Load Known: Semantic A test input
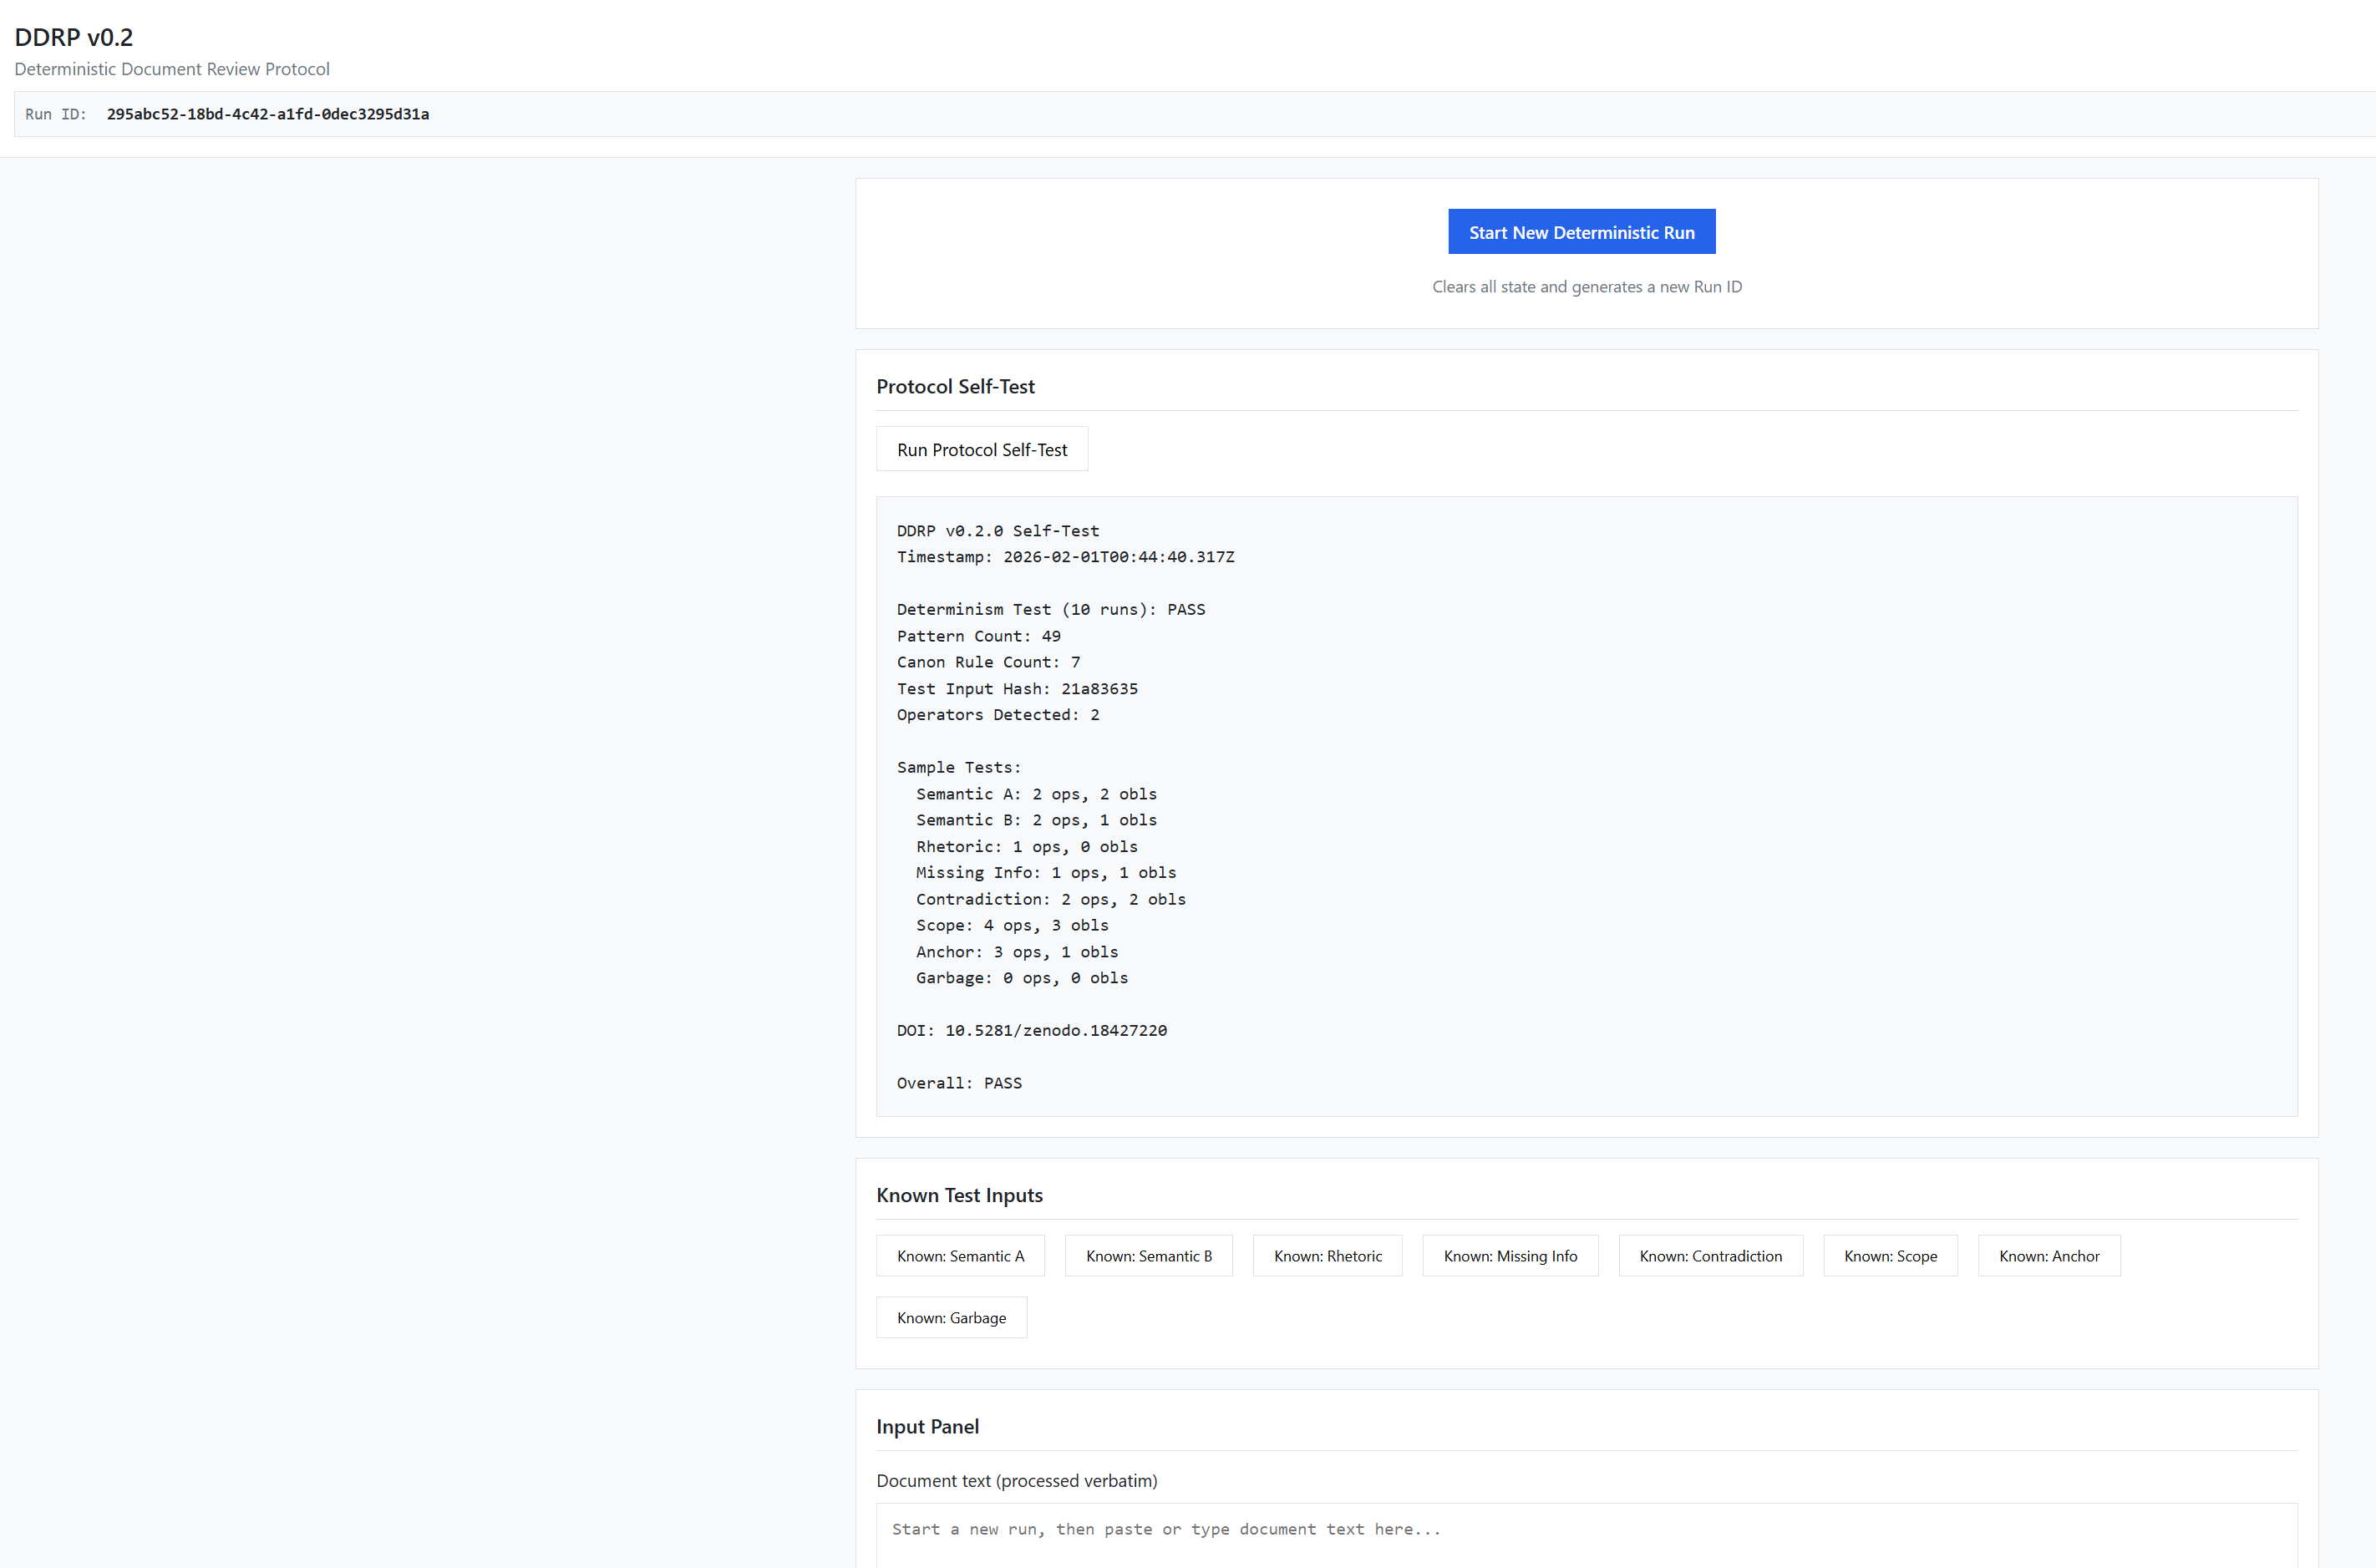The width and height of the screenshot is (2376, 1568). tap(960, 1256)
